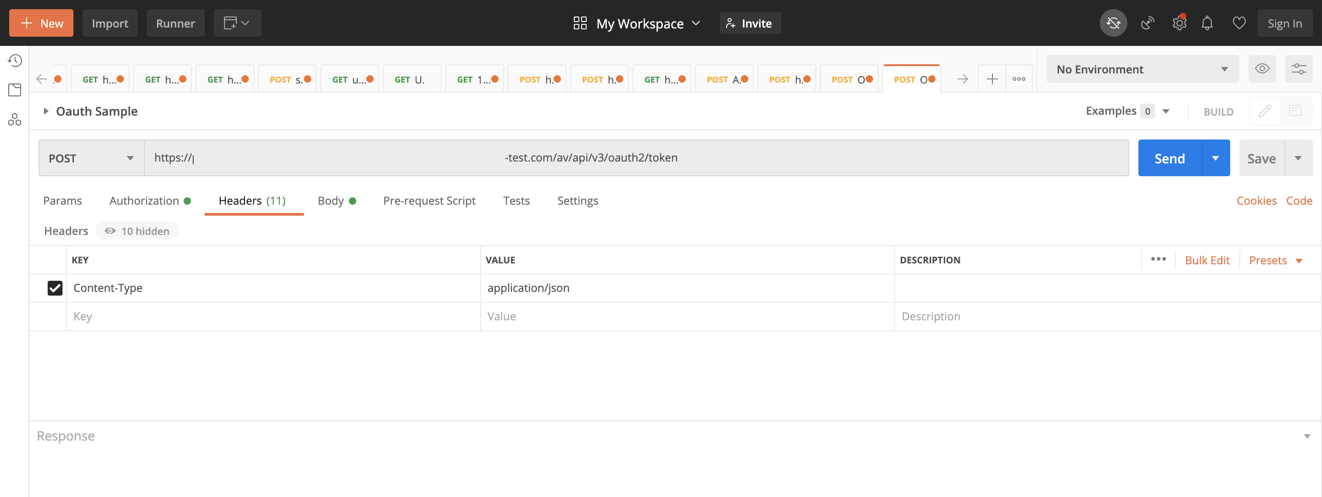The image size is (1322, 497).
Task: Expand the Oauth Sample request details
Action: coord(46,112)
